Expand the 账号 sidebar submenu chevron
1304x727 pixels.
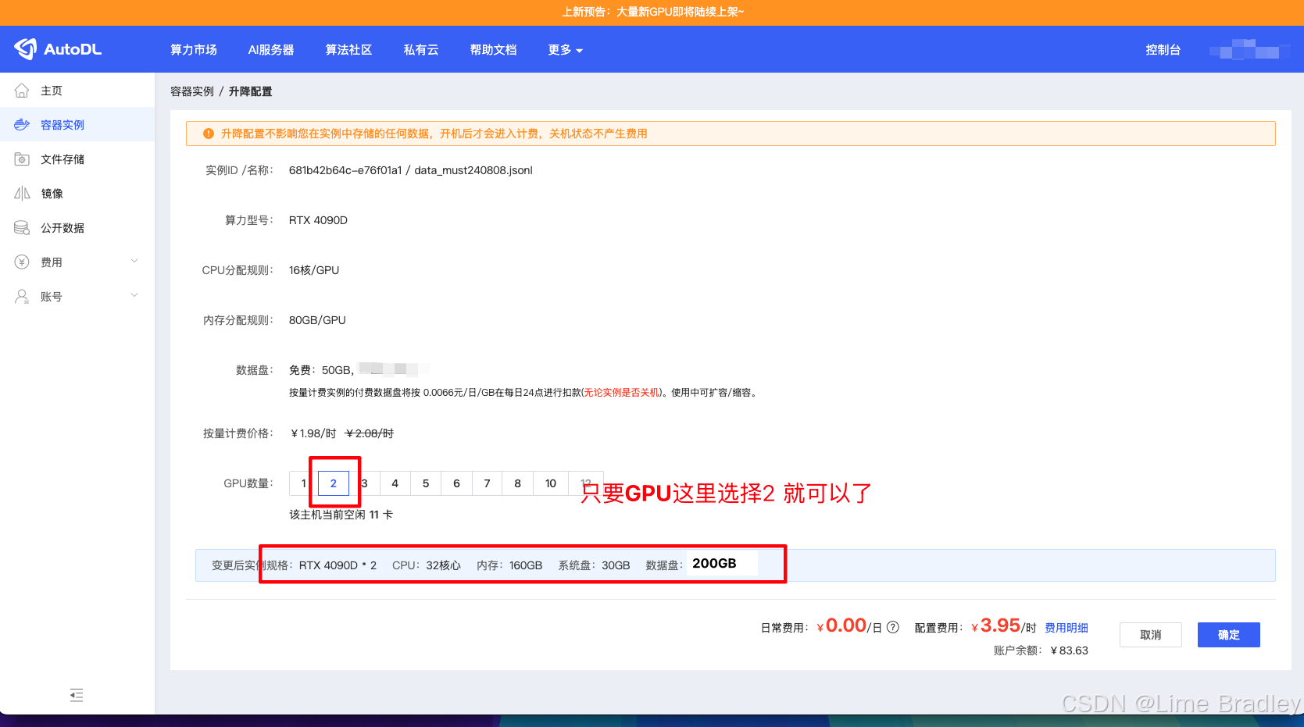click(x=134, y=296)
